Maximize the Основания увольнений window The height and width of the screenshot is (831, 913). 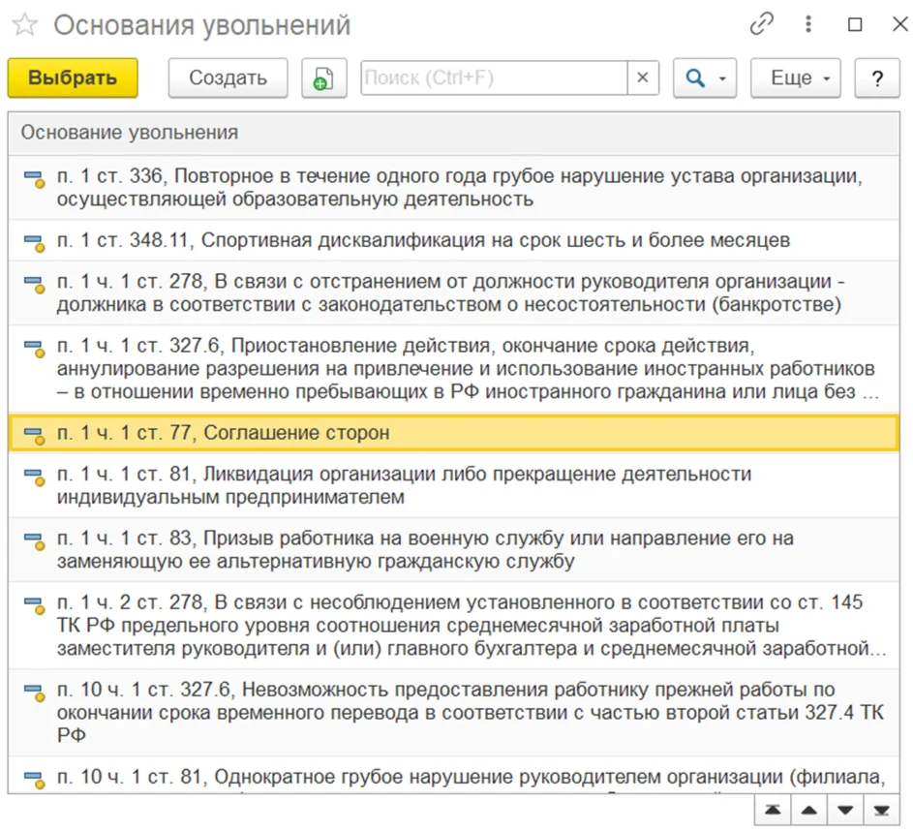tap(855, 24)
